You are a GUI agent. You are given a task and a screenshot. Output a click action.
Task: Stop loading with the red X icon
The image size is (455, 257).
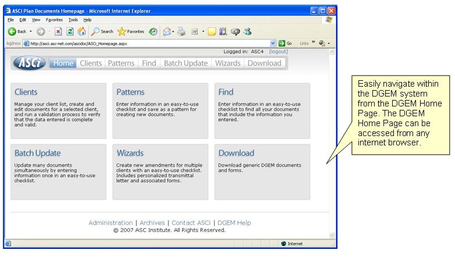(58, 31)
